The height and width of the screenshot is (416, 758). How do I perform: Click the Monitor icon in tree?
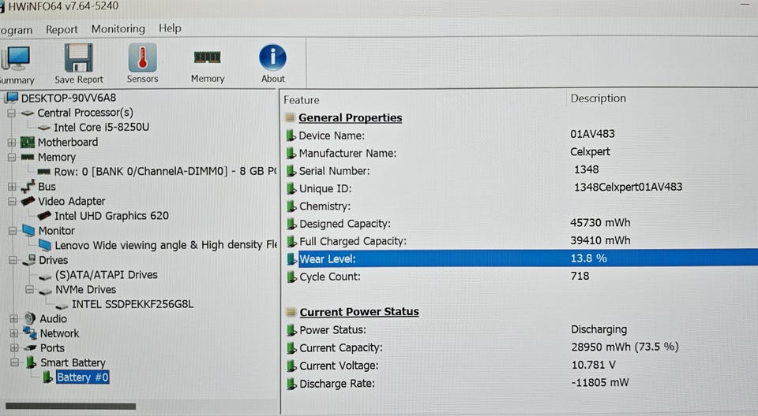pos(29,231)
